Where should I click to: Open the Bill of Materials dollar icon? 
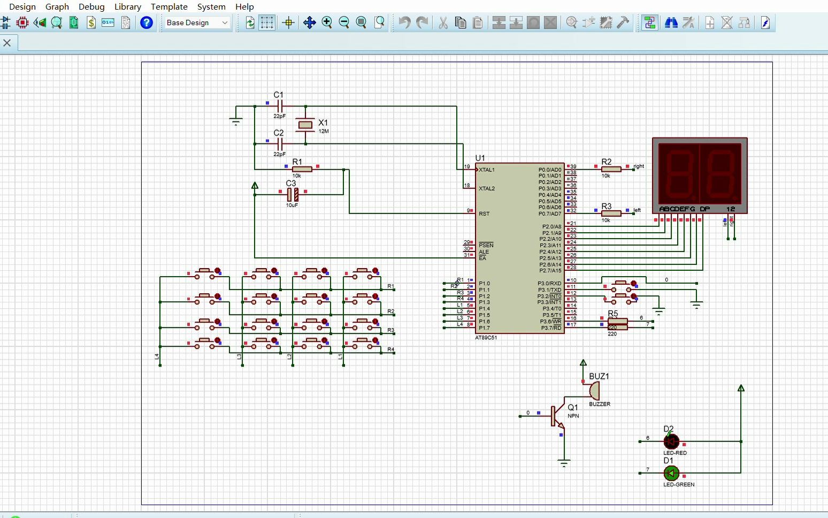click(91, 22)
